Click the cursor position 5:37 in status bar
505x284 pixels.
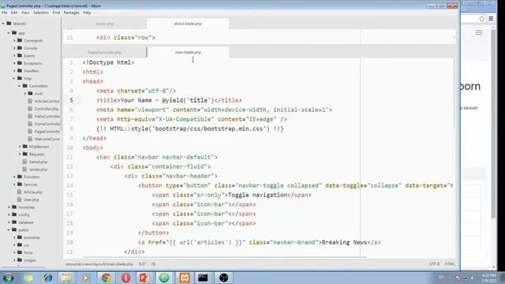pyautogui.click(x=142, y=264)
